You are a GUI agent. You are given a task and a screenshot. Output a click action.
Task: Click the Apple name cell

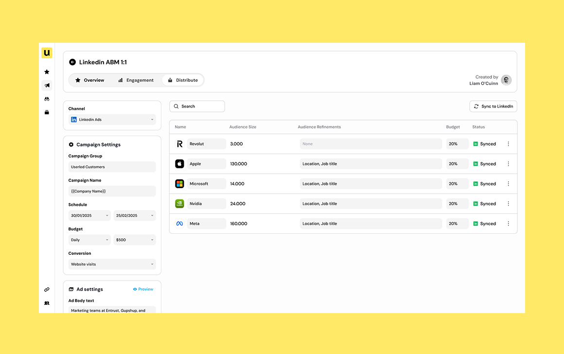click(207, 164)
